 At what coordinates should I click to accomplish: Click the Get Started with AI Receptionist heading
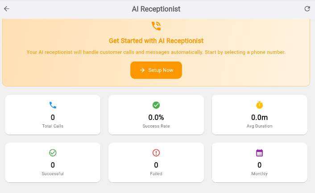[156, 41]
